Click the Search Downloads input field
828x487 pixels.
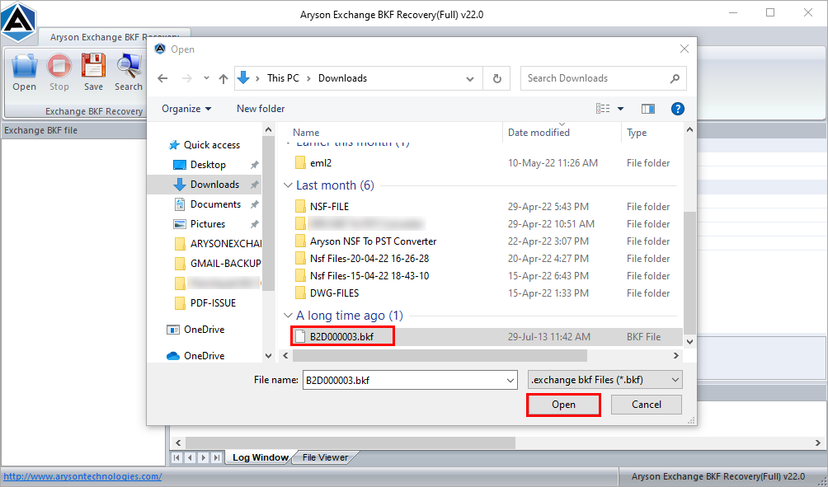[x=595, y=78]
